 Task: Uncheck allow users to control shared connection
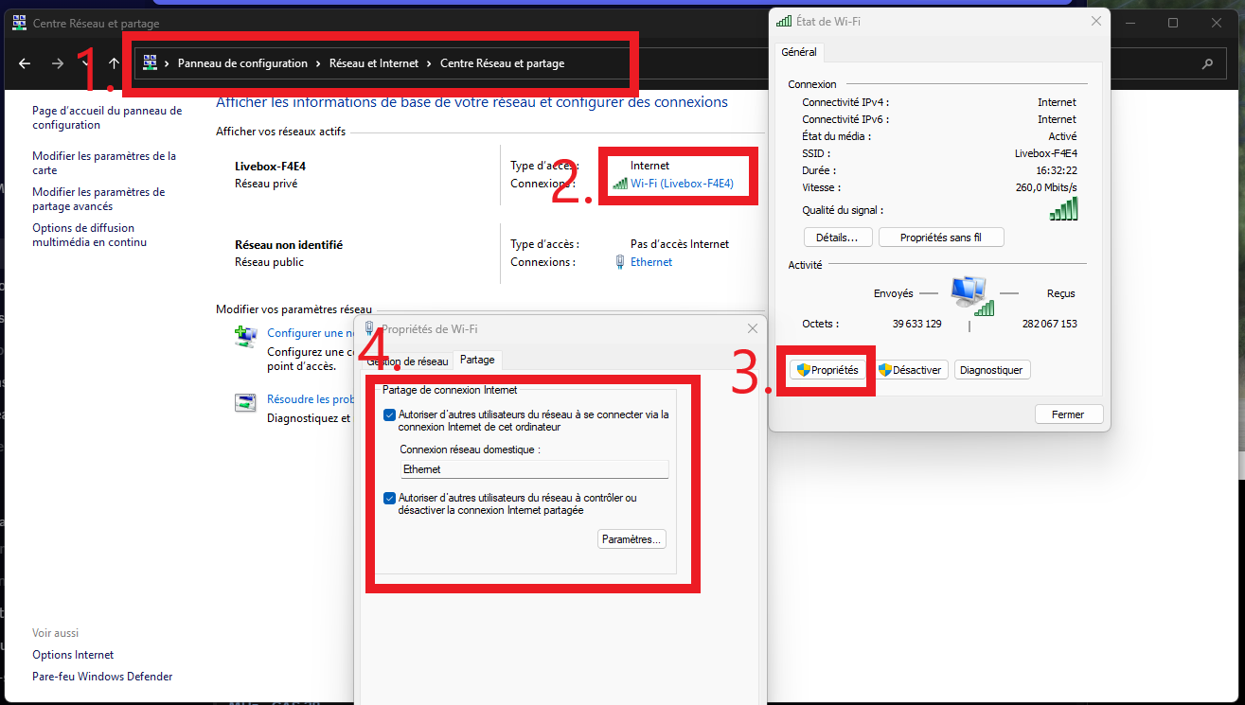[389, 499]
